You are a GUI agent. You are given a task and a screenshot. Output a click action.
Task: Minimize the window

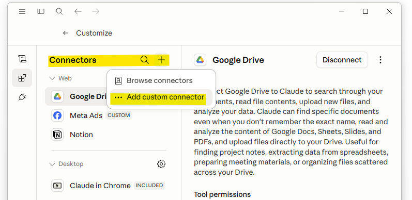pyautogui.click(x=342, y=11)
